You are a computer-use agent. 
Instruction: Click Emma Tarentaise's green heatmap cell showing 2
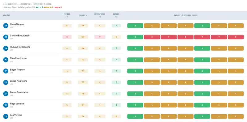(x=202, y=94)
